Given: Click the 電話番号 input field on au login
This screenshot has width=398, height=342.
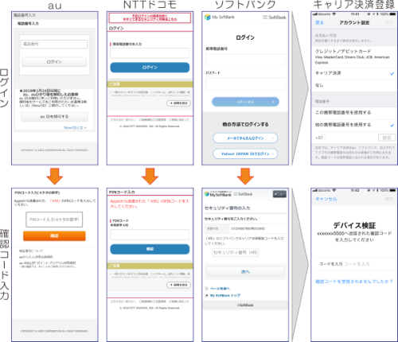Looking at the screenshot, I should [x=54, y=44].
